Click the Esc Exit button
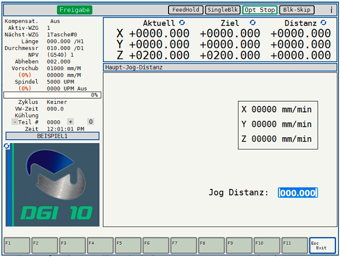 (323, 246)
